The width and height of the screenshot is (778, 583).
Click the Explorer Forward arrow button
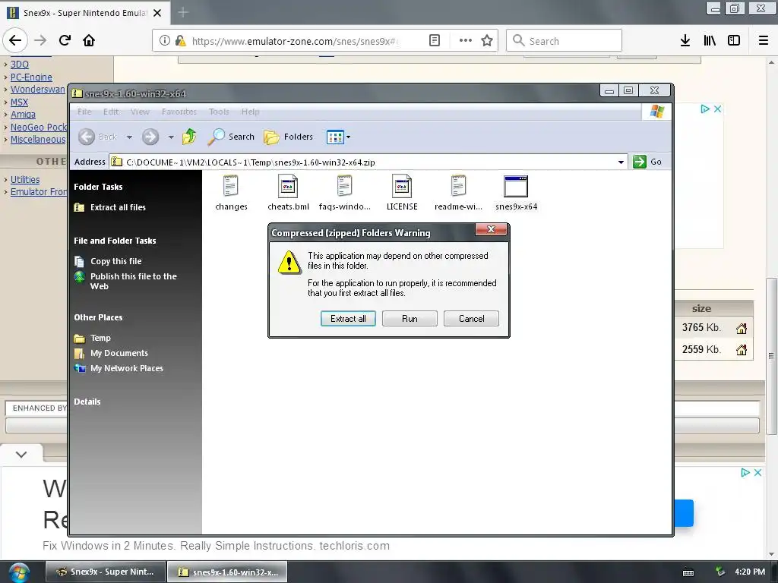[x=150, y=137]
